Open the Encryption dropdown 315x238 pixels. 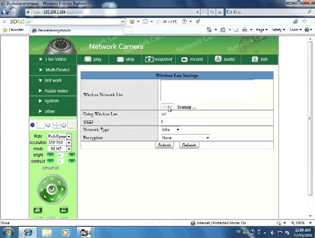[185, 138]
